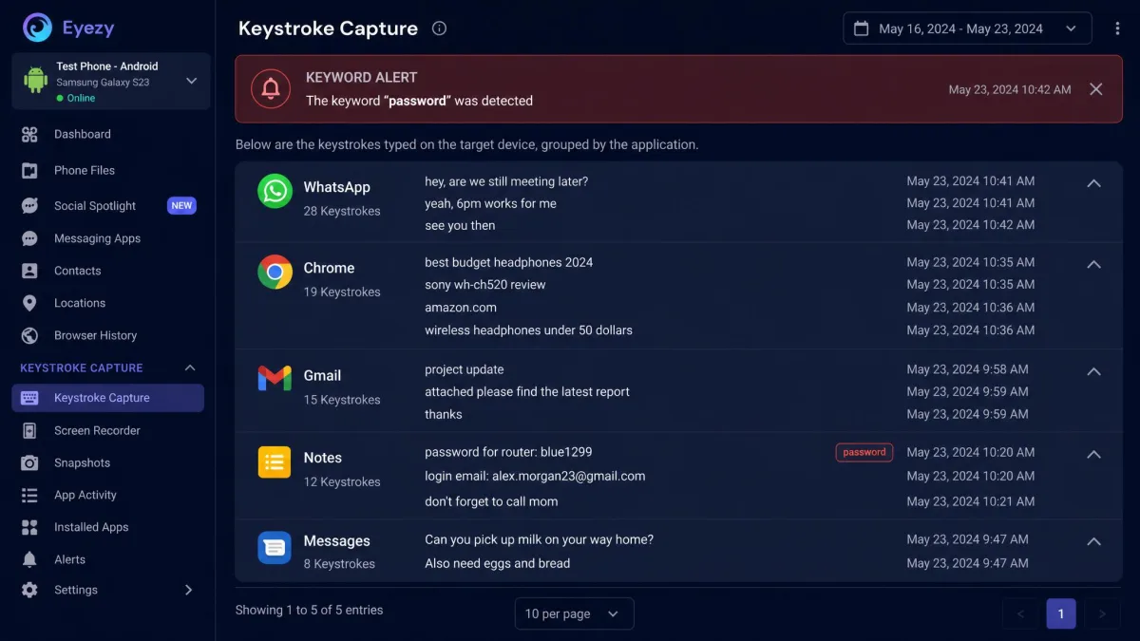Click the info icon beside Keystroke Capture title
Viewport: 1140px width, 641px height.
point(439,28)
